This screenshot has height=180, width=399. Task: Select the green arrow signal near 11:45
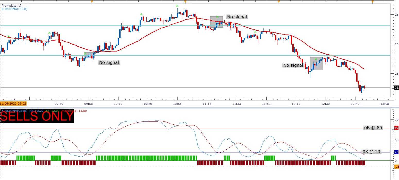coord(255,32)
